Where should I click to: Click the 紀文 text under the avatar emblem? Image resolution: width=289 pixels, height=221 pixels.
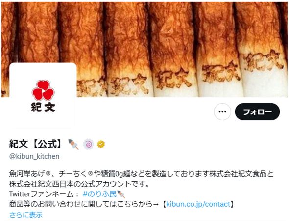pyautogui.click(x=43, y=108)
